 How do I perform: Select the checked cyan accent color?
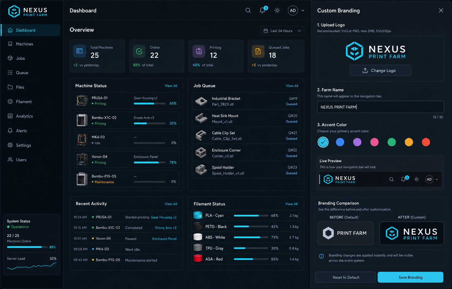click(323, 142)
